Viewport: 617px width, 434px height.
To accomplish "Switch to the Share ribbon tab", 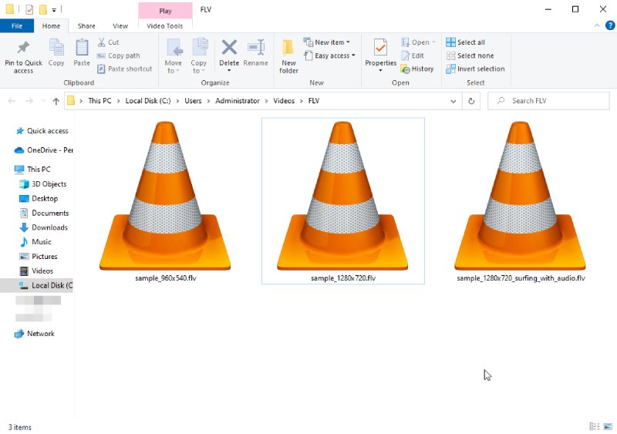I will 86,26.
